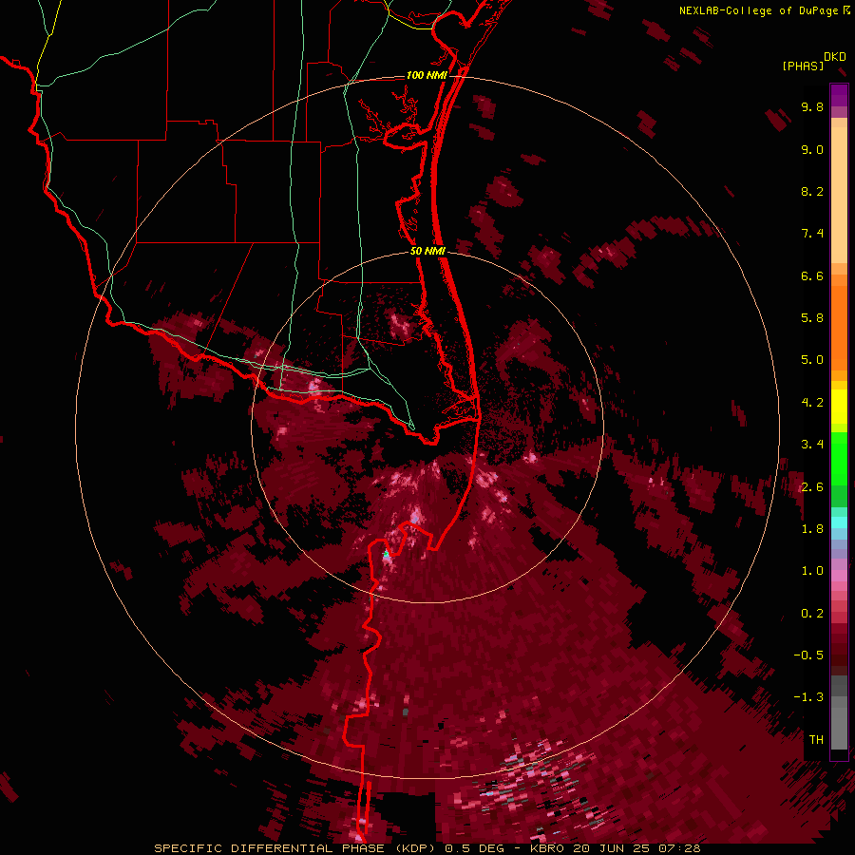Click the 9.0 value on the color scale
The width and height of the screenshot is (855, 855).
pos(812,149)
